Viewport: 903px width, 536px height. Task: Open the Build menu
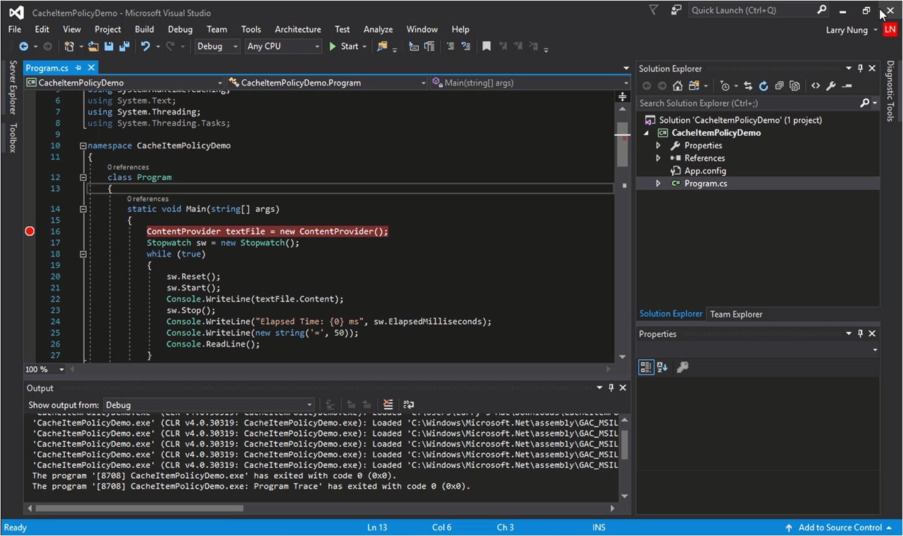click(144, 29)
